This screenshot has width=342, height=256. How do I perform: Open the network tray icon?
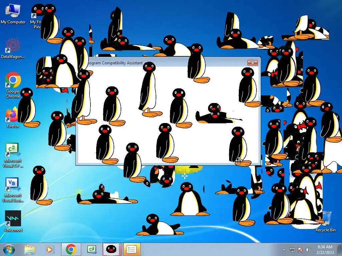[x=292, y=250]
